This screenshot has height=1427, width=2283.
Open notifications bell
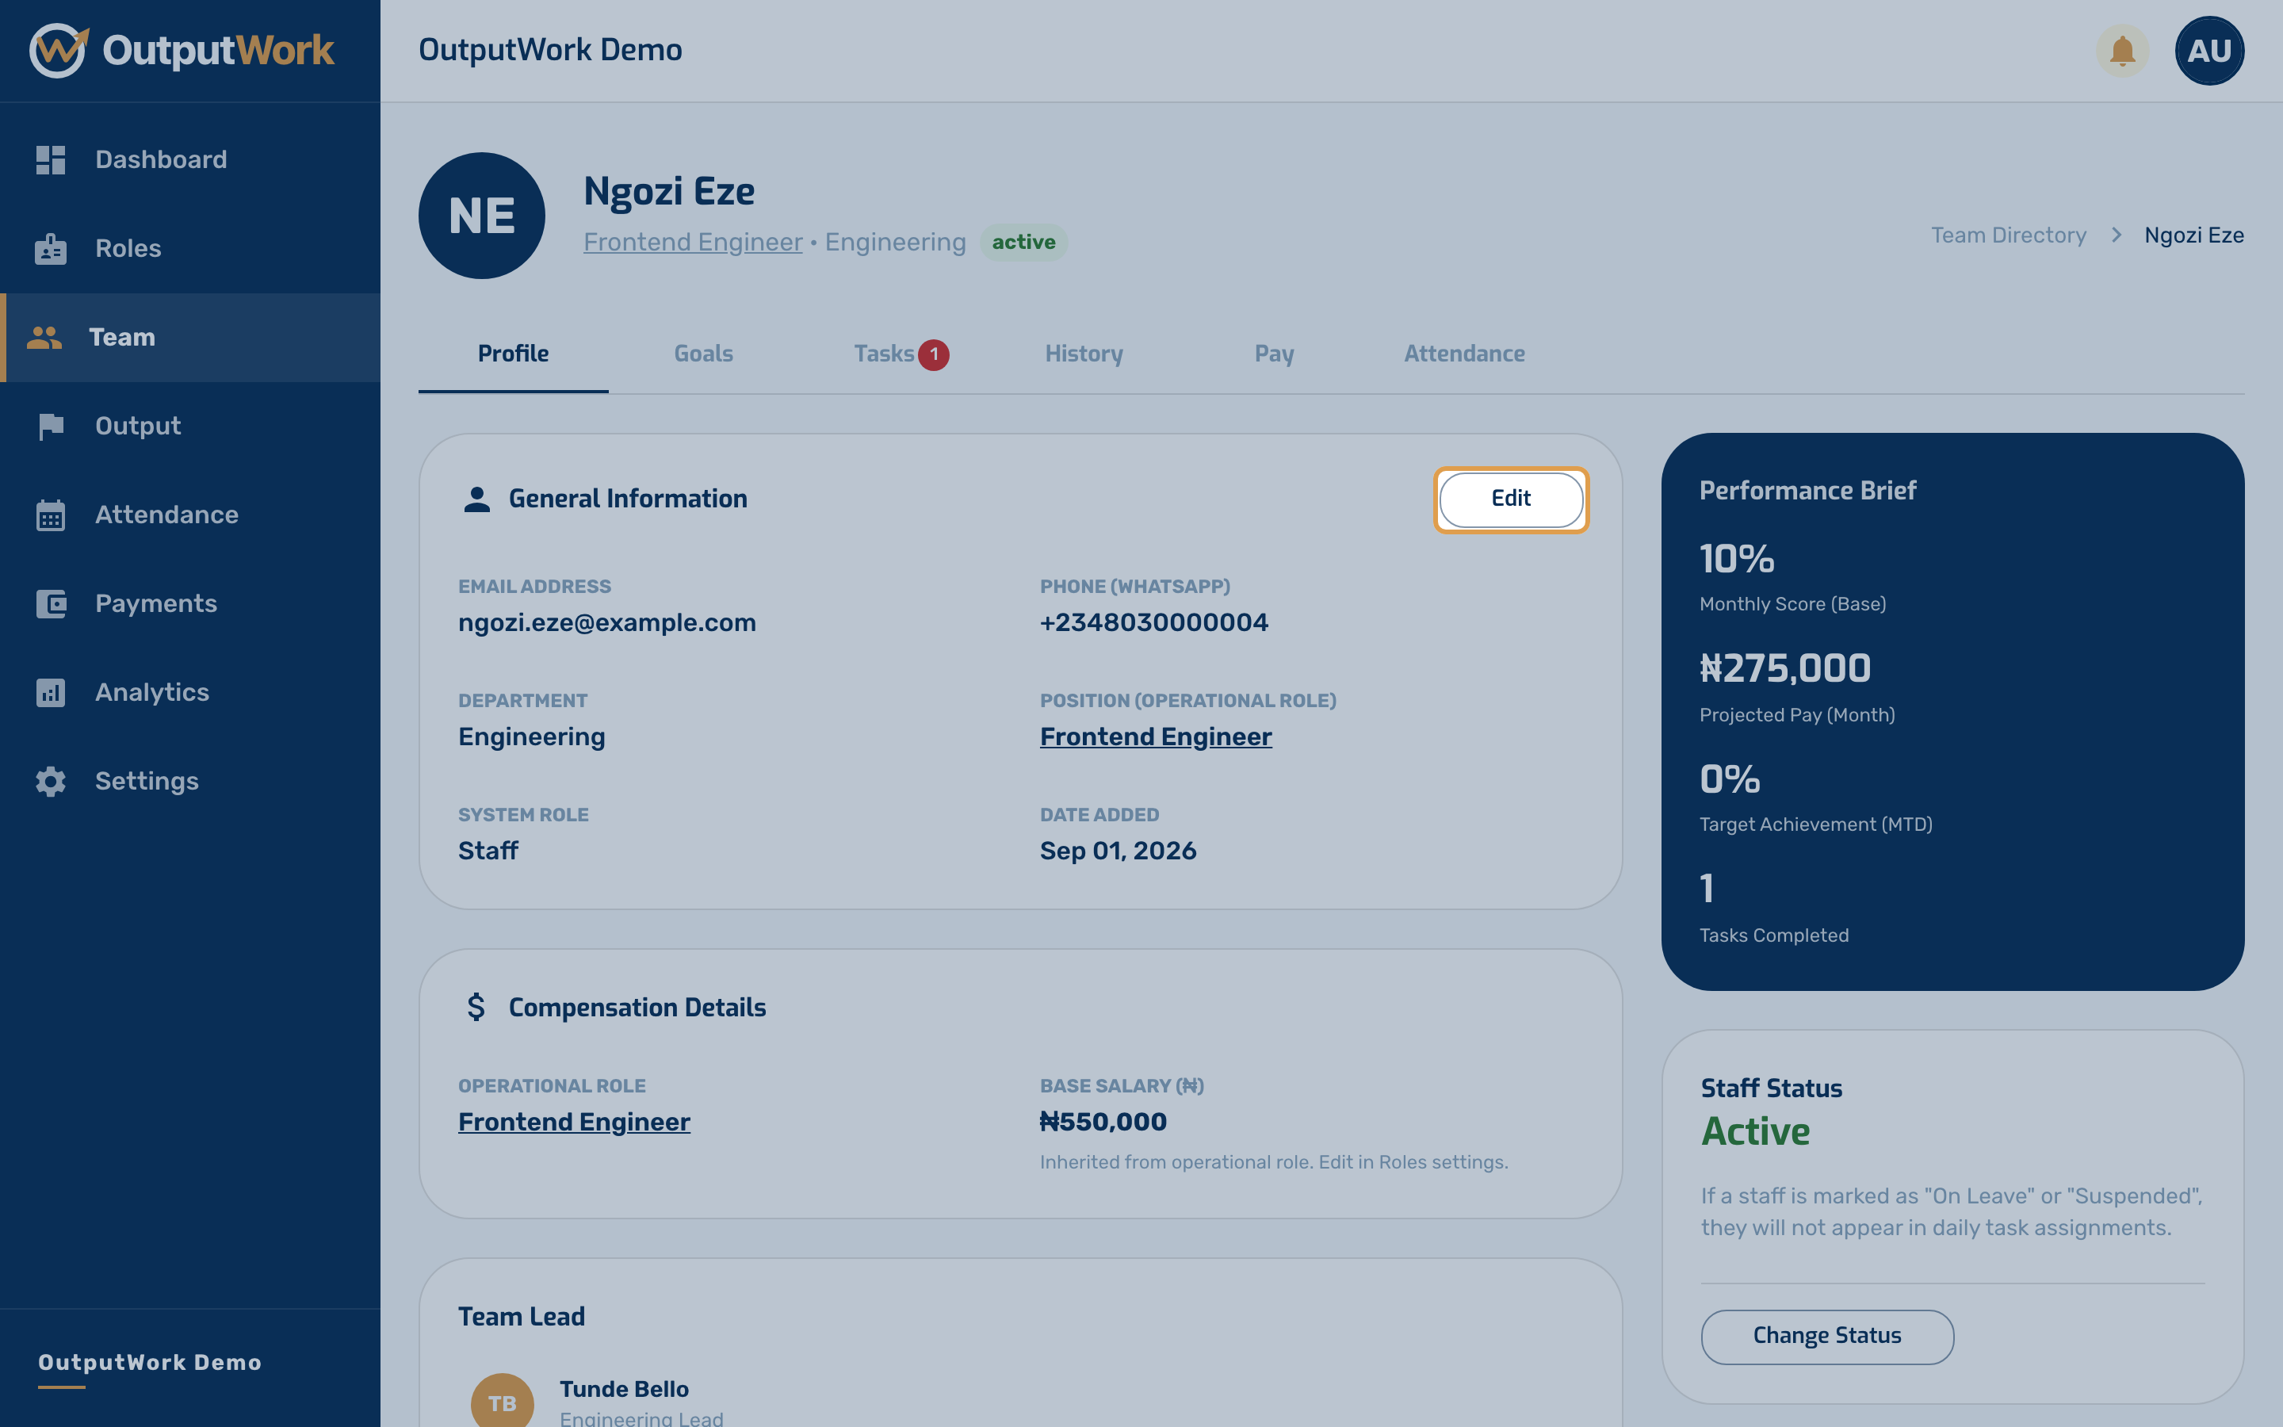2121,50
